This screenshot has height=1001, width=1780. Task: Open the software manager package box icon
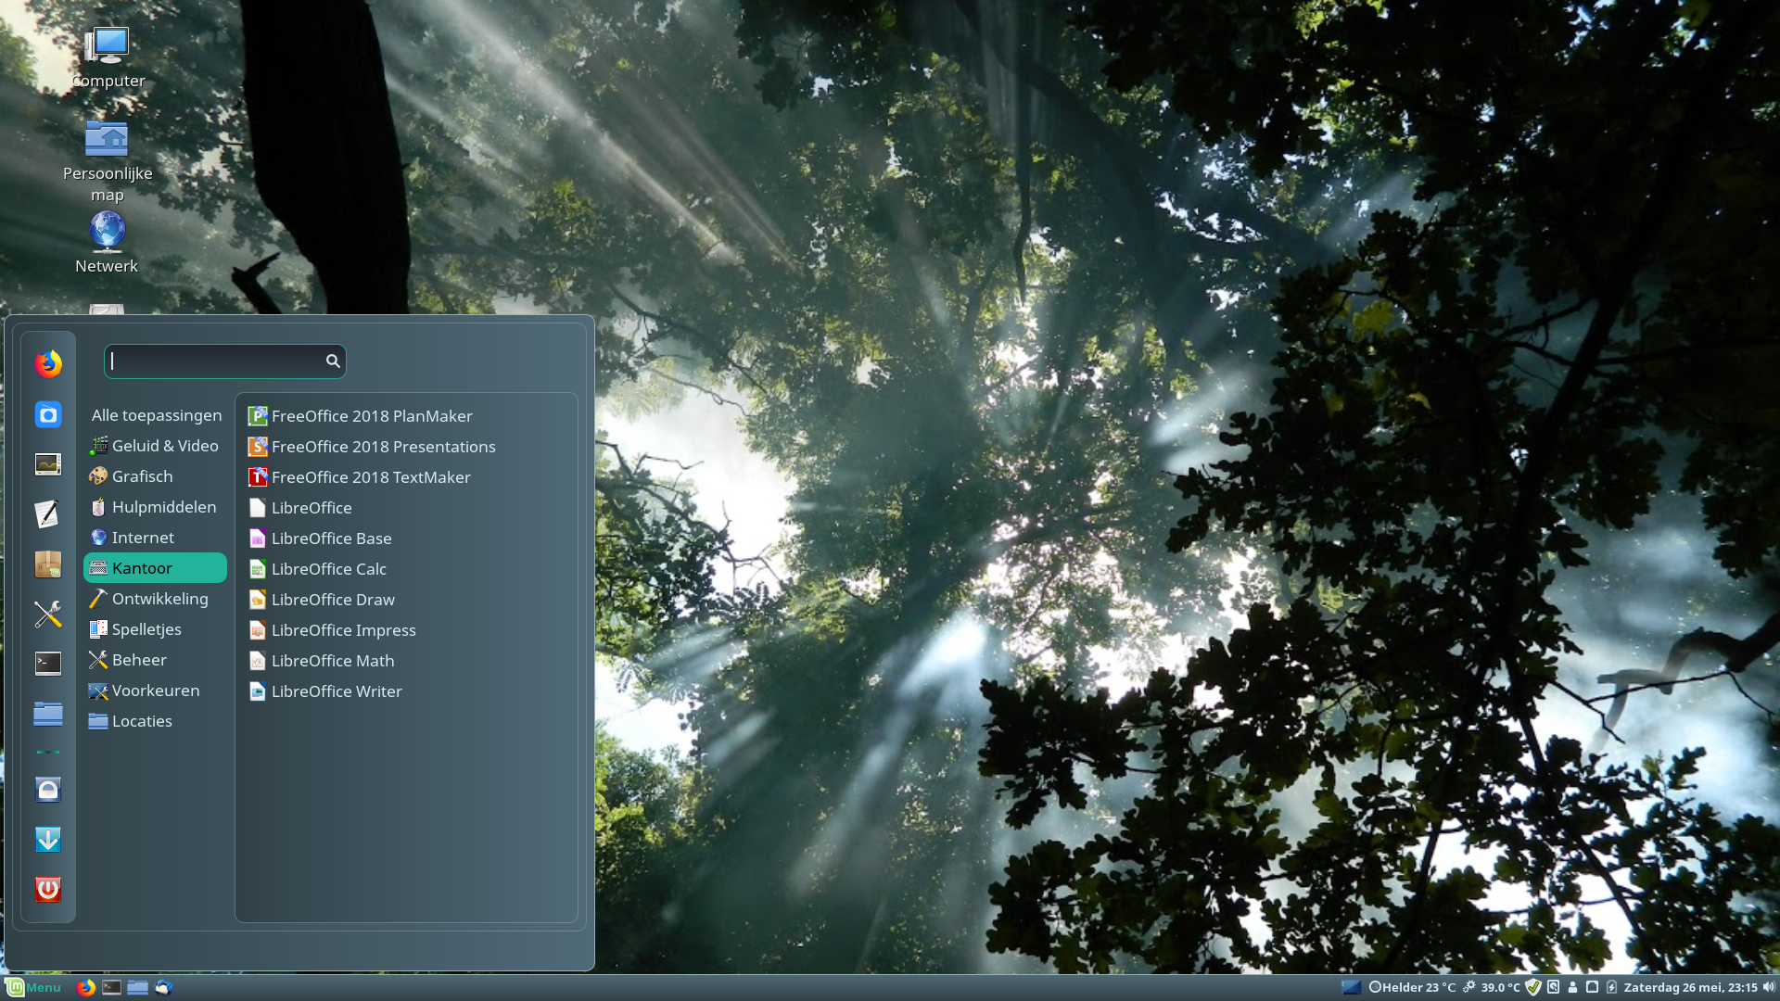[48, 564]
